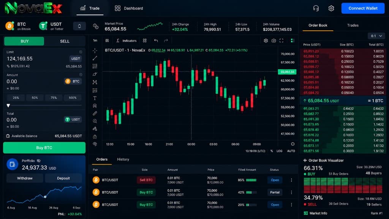This screenshot has width=389, height=219.
Task: Select the crosshair cursor tool
Action: click(x=95, y=51)
